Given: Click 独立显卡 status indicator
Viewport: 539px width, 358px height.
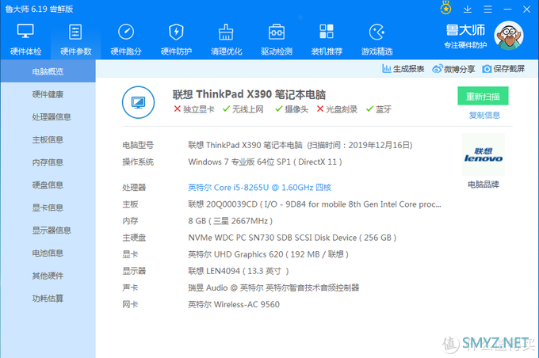Looking at the screenshot, I should click(x=194, y=109).
